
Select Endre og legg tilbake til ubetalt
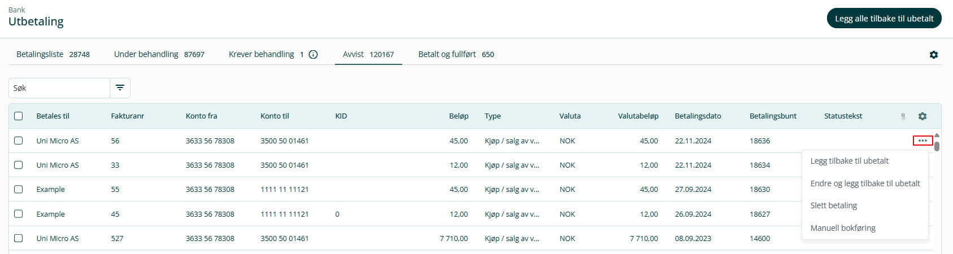(x=865, y=183)
